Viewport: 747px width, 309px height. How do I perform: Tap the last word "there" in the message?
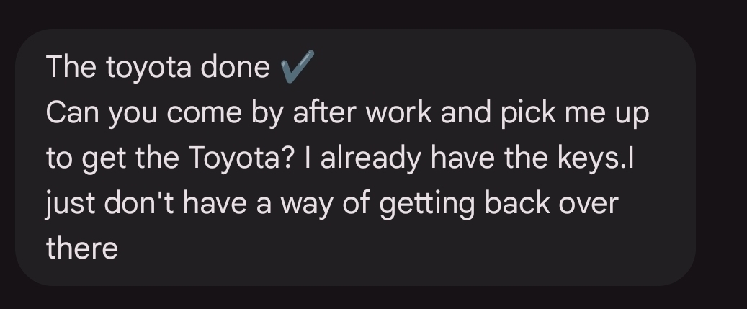(x=81, y=249)
